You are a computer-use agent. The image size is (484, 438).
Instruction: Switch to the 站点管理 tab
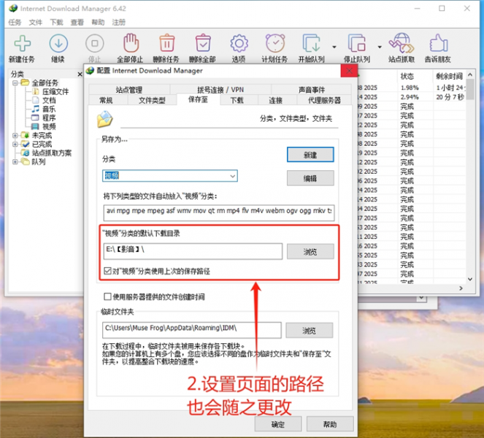(129, 90)
